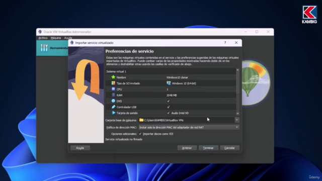322x181 pixels.
Task: Click the 2048 MB RAM value
Action: click(x=172, y=95)
